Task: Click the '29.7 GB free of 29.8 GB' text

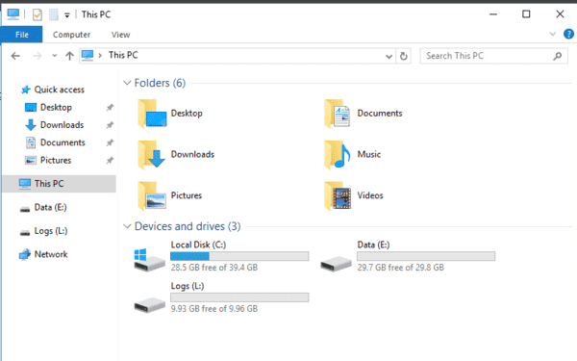Action: 401,268
